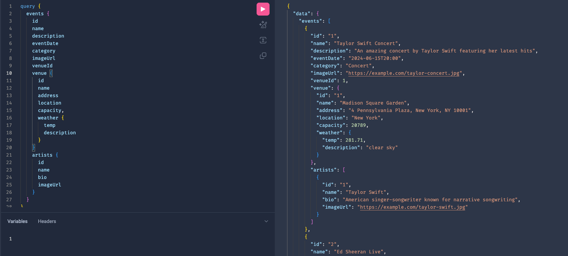Viewport: 568px width, 256px height.
Task: Click the "Ed Sheeran Live" name value
Action: point(359,252)
